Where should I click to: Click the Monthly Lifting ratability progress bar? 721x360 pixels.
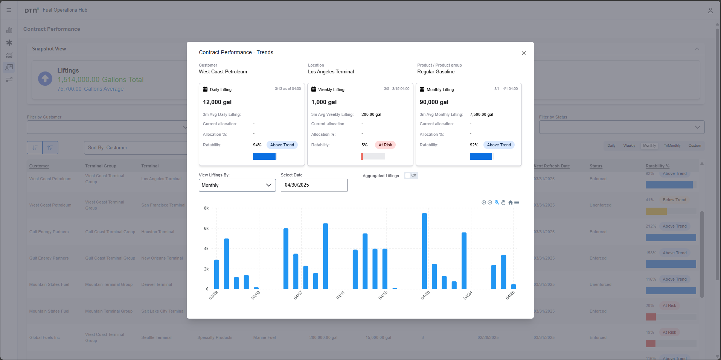click(x=482, y=156)
